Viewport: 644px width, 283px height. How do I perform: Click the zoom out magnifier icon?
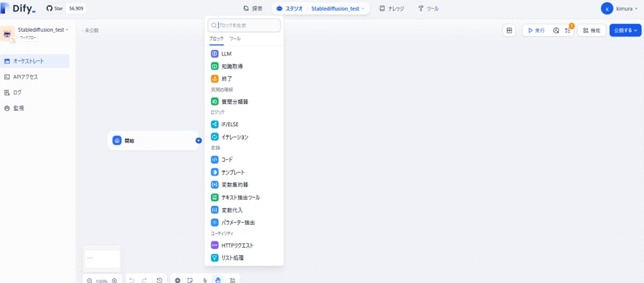click(x=90, y=280)
